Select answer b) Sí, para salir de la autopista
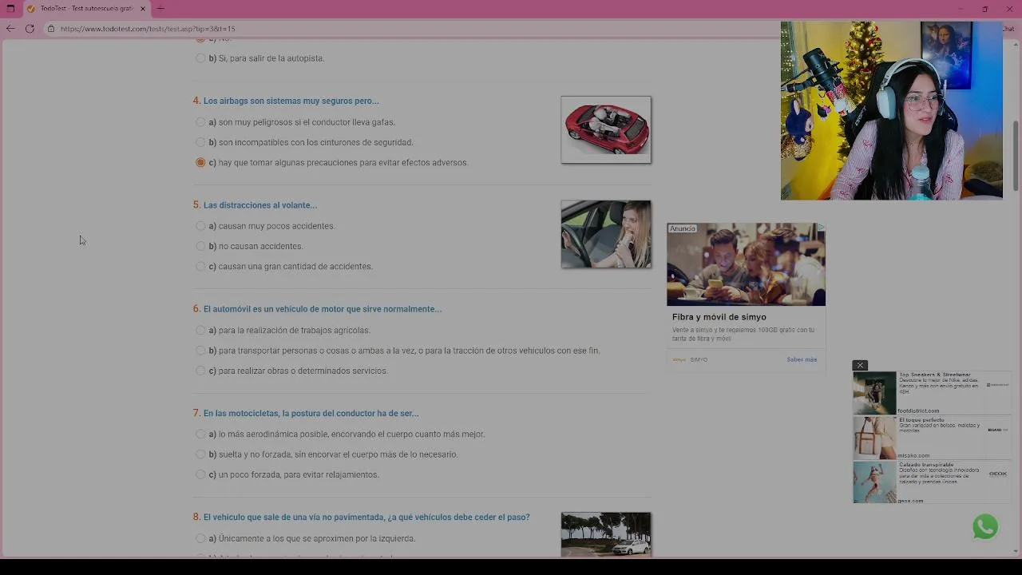 [x=200, y=58]
